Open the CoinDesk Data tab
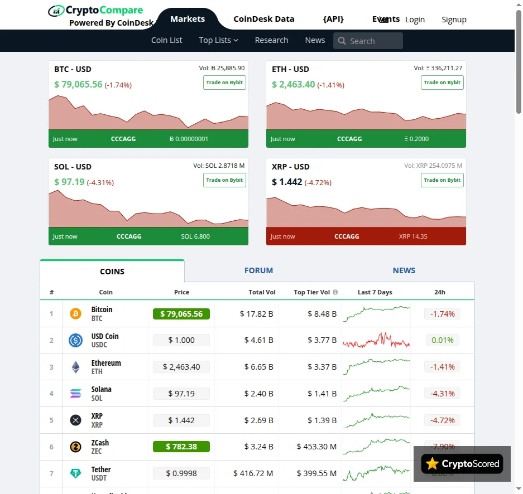This screenshot has width=523, height=494. point(264,19)
